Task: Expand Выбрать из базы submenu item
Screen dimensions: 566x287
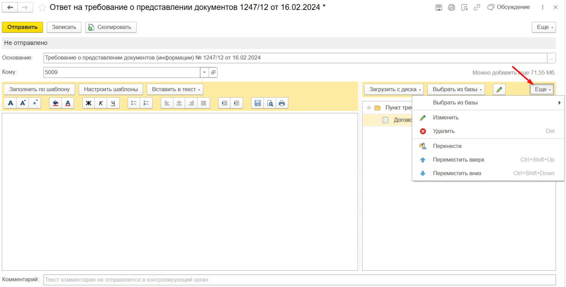Action: pos(488,103)
